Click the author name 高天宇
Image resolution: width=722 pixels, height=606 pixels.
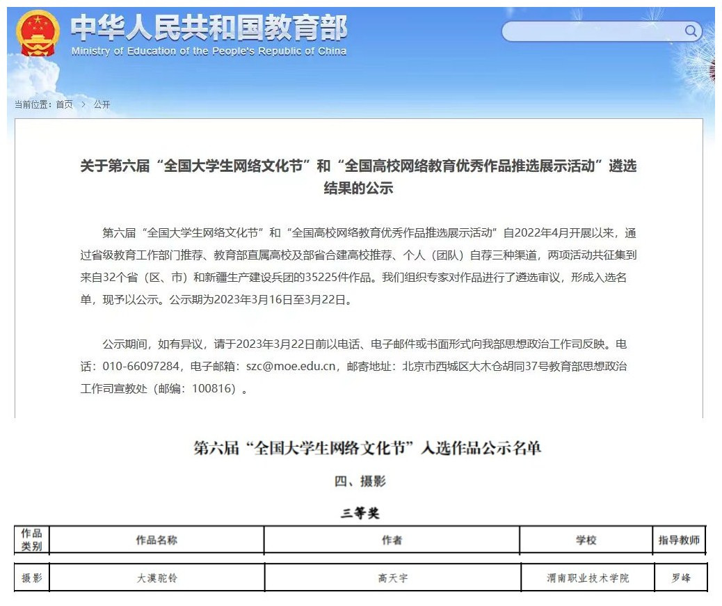point(393,577)
